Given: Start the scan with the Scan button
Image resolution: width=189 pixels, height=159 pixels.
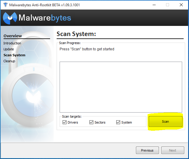Looking at the screenshot, I should tap(165, 121).
